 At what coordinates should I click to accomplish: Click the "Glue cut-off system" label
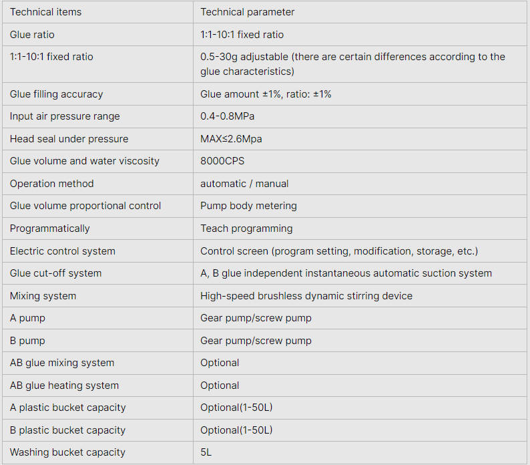pyautogui.click(x=55, y=273)
